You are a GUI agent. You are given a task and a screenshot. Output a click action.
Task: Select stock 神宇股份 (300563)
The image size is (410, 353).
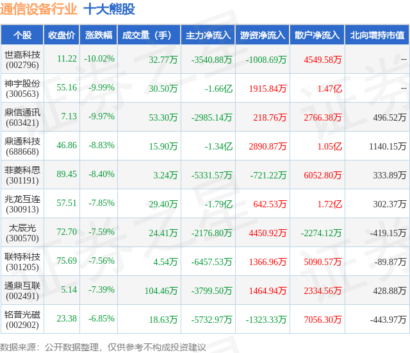coord(22,89)
